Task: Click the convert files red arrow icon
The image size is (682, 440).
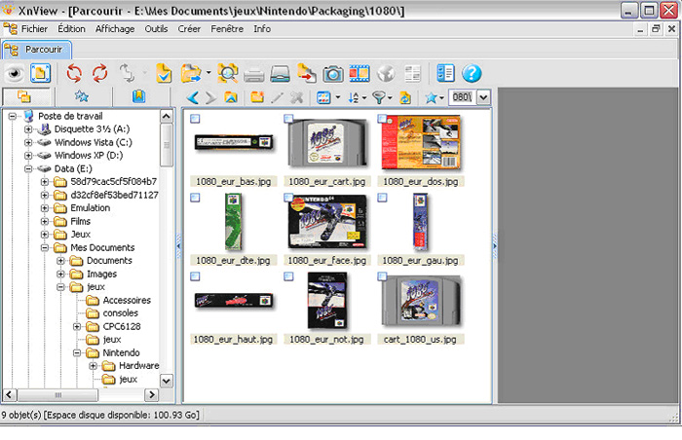Action: [307, 73]
